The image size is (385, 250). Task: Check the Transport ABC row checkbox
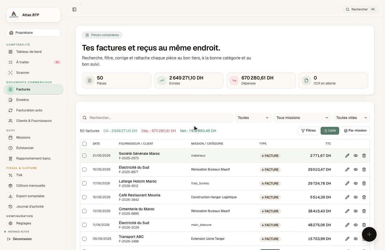[x=84, y=239]
